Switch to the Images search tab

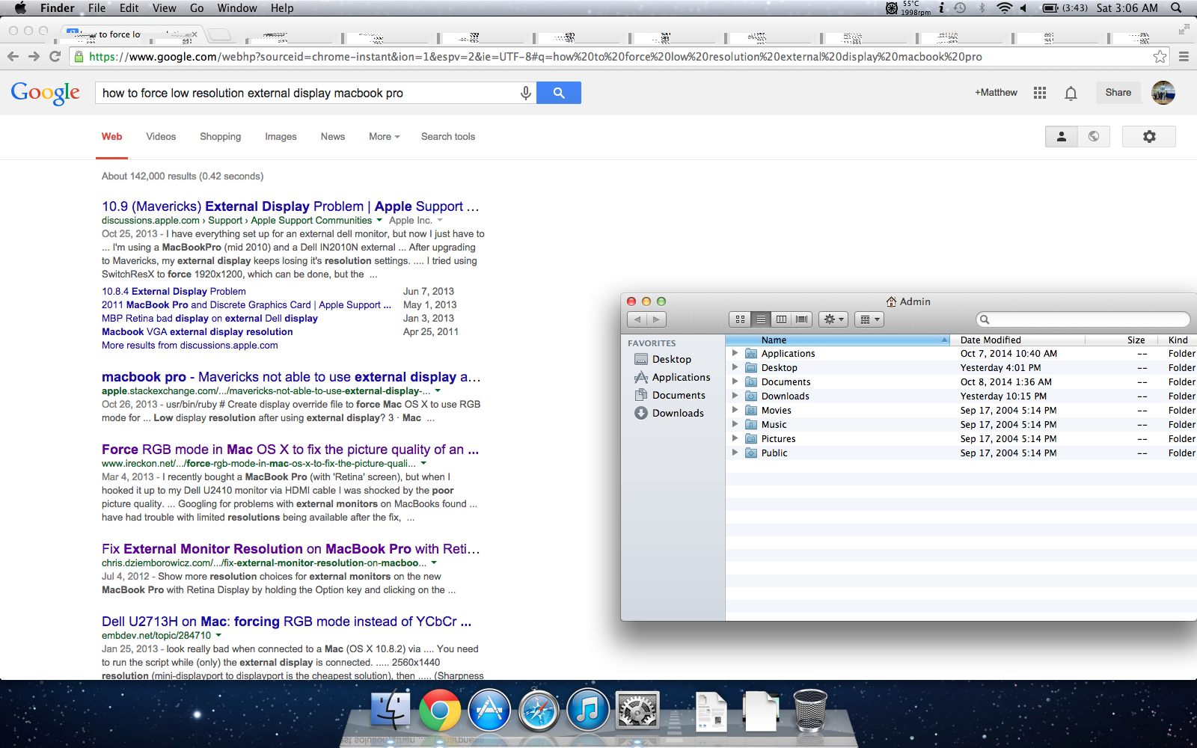[x=281, y=137]
